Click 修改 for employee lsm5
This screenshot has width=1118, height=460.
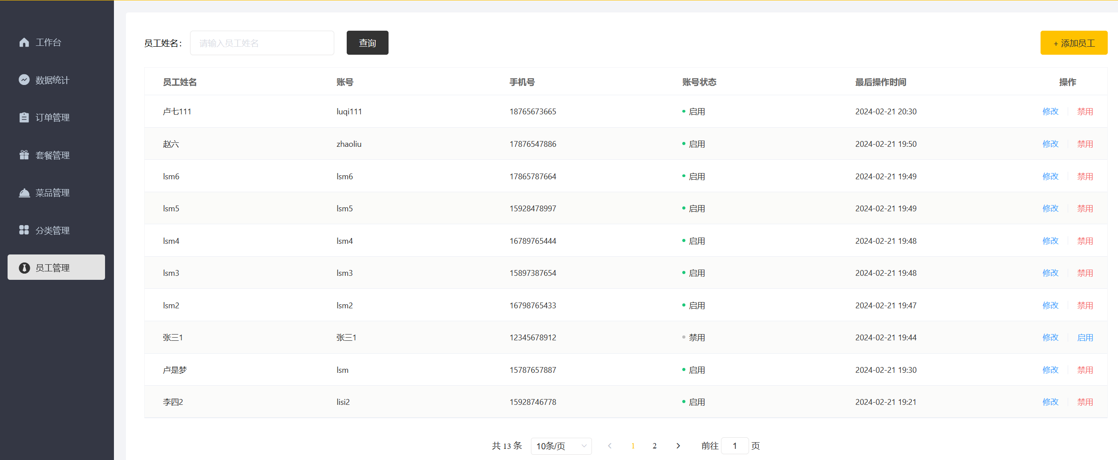click(x=1050, y=209)
